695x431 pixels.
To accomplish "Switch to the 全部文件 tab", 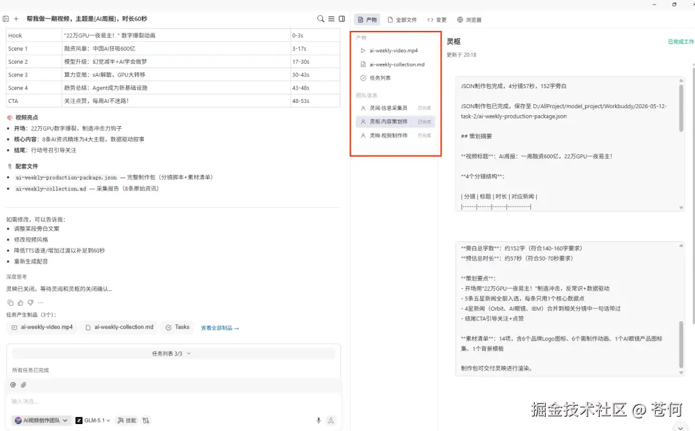I will coord(402,19).
